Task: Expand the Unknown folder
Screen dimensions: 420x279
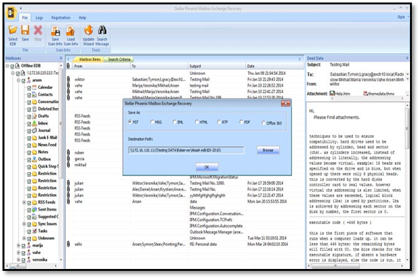Action: 24,238
